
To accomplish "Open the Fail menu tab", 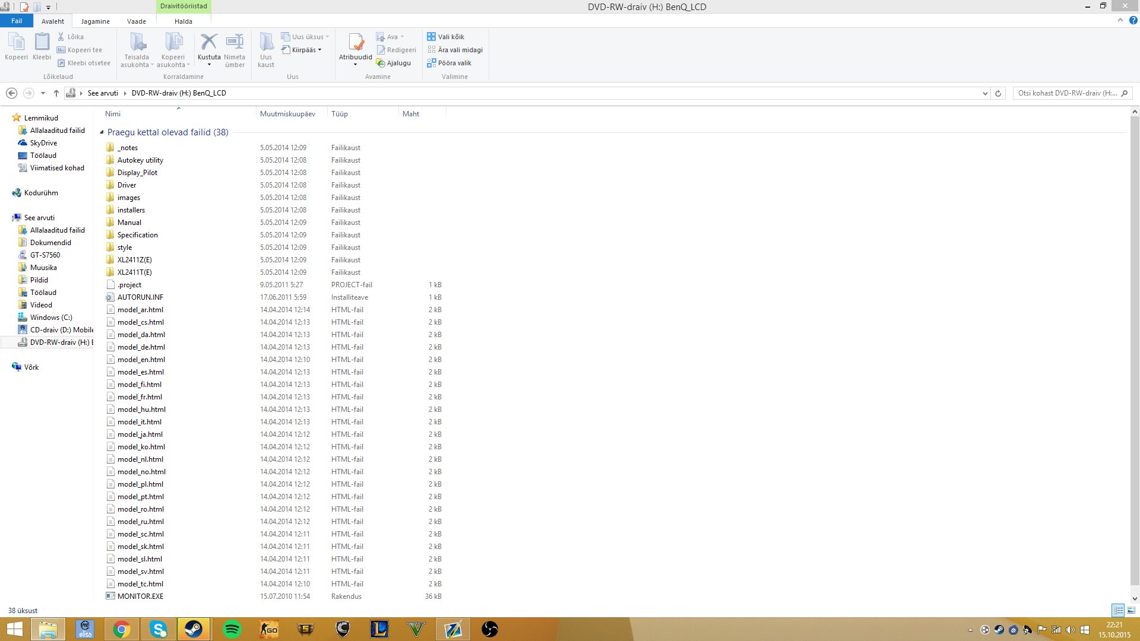I will pyautogui.click(x=17, y=21).
